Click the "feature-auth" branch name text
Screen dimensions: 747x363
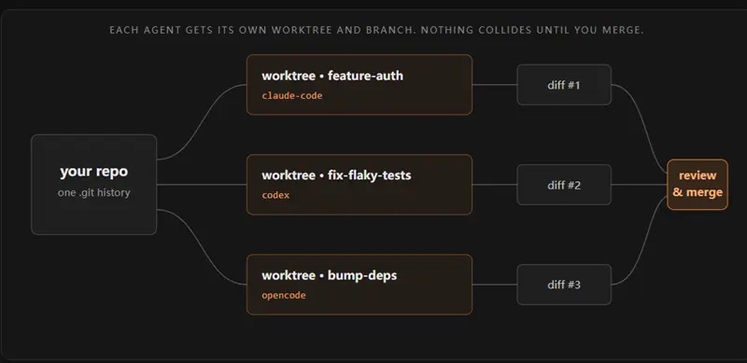coord(365,76)
